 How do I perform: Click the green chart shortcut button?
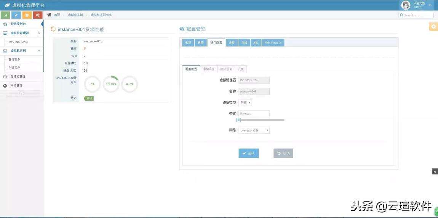pos(6,15)
